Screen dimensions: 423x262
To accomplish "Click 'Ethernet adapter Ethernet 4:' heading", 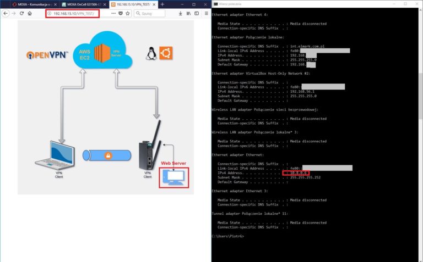I will pyautogui.click(x=240, y=14).
